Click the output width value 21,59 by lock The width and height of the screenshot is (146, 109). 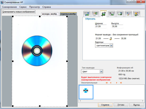pyautogui.click(x=98, y=39)
